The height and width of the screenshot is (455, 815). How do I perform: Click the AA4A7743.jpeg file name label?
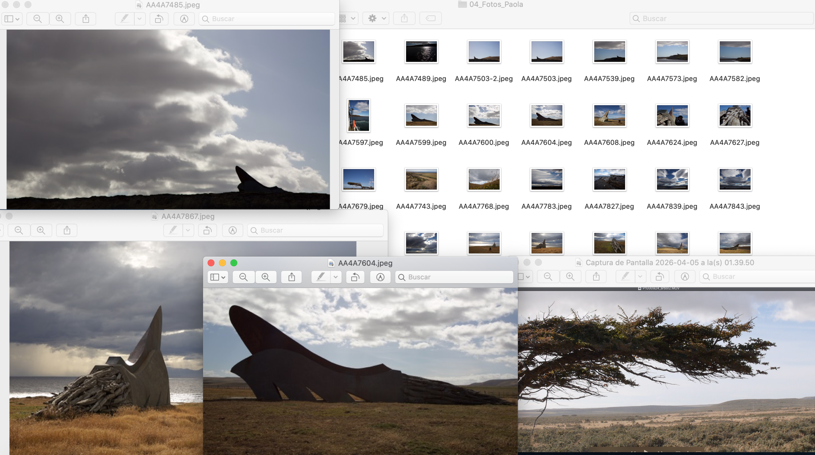[421, 206]
